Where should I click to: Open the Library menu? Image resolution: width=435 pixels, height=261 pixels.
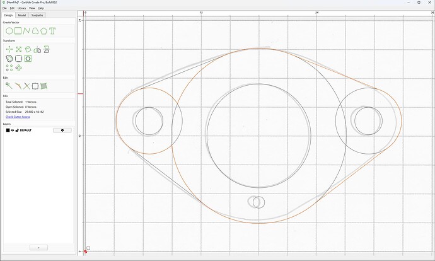point(21,8)
